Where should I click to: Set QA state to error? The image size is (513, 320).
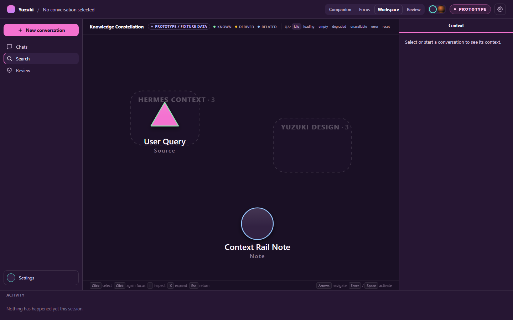coord(375,27)
